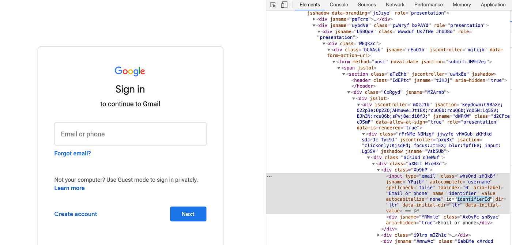Select the Application tab
This screenshot has height=245, width=512.
[x=493, y=4]
